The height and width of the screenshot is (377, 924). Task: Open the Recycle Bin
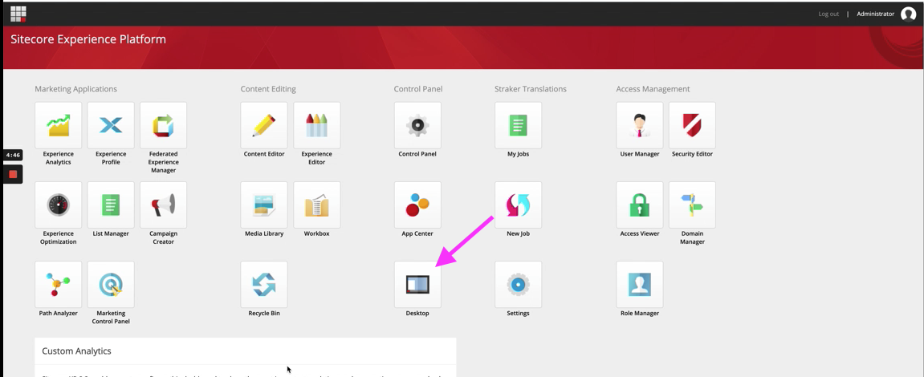tap(264, 285)
